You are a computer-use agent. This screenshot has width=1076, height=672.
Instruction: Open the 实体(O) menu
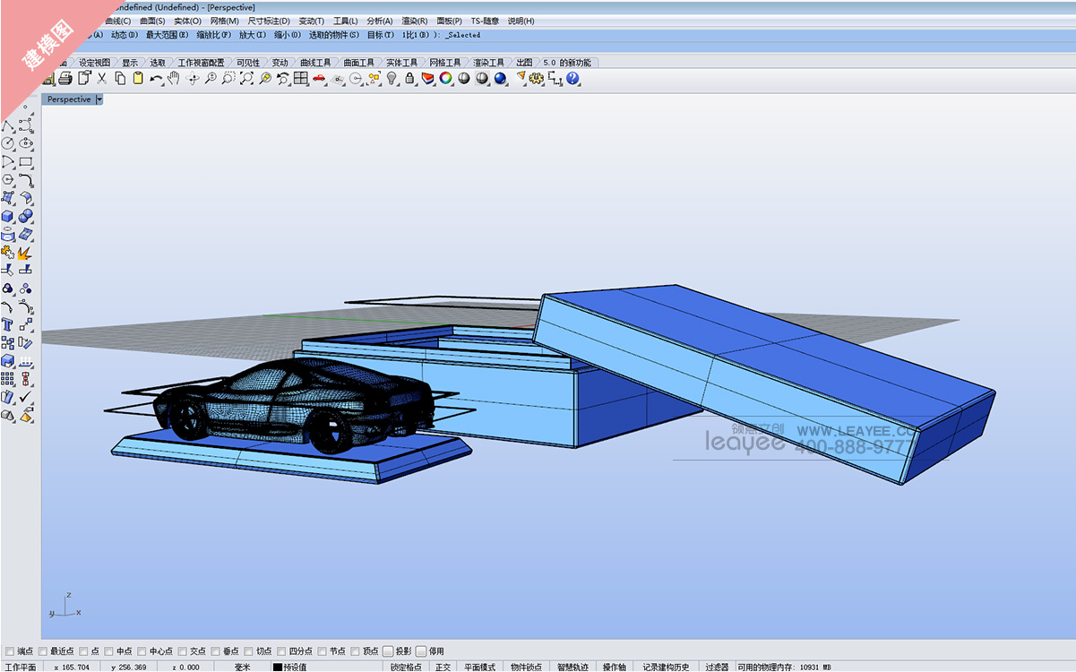[x=187, y=21]
